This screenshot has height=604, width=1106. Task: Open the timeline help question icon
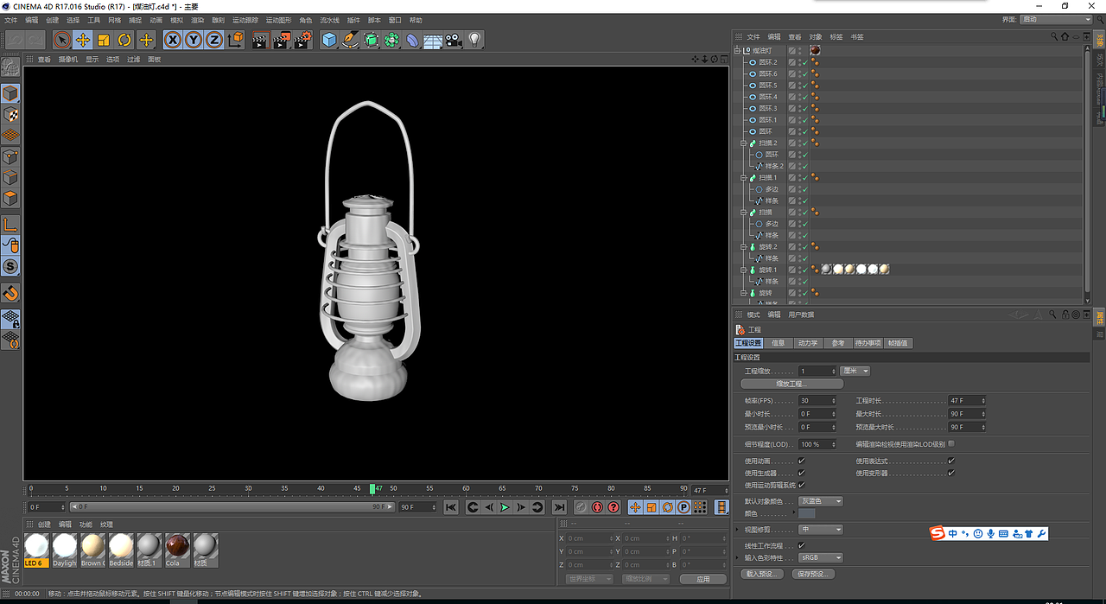point(613,507)
